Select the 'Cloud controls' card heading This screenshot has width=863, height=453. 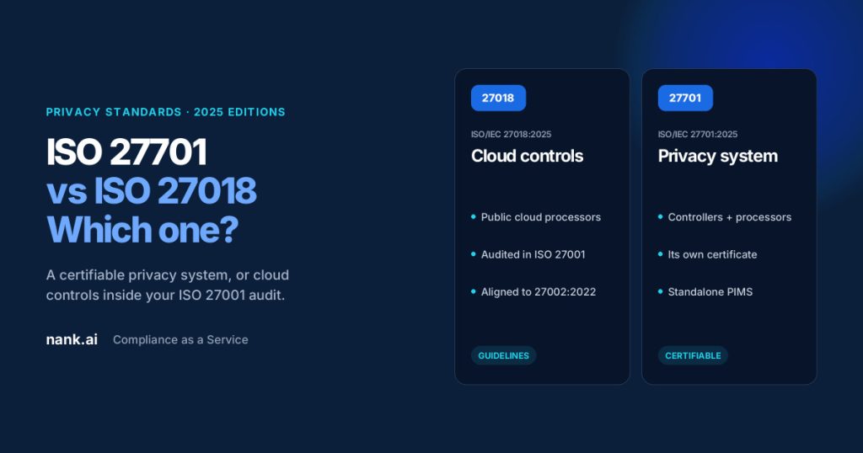pyautogui.click(x=527, y=156)
